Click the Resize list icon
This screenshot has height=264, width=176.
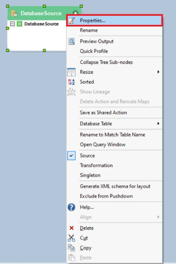click(x=71, y=72)
